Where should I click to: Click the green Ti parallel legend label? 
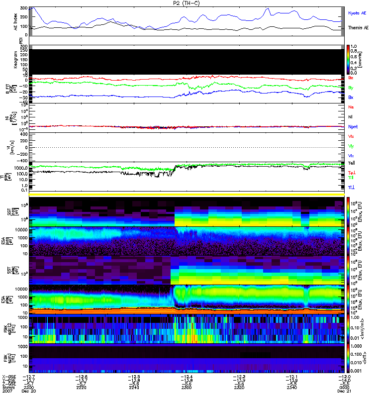tap(351, 178)
